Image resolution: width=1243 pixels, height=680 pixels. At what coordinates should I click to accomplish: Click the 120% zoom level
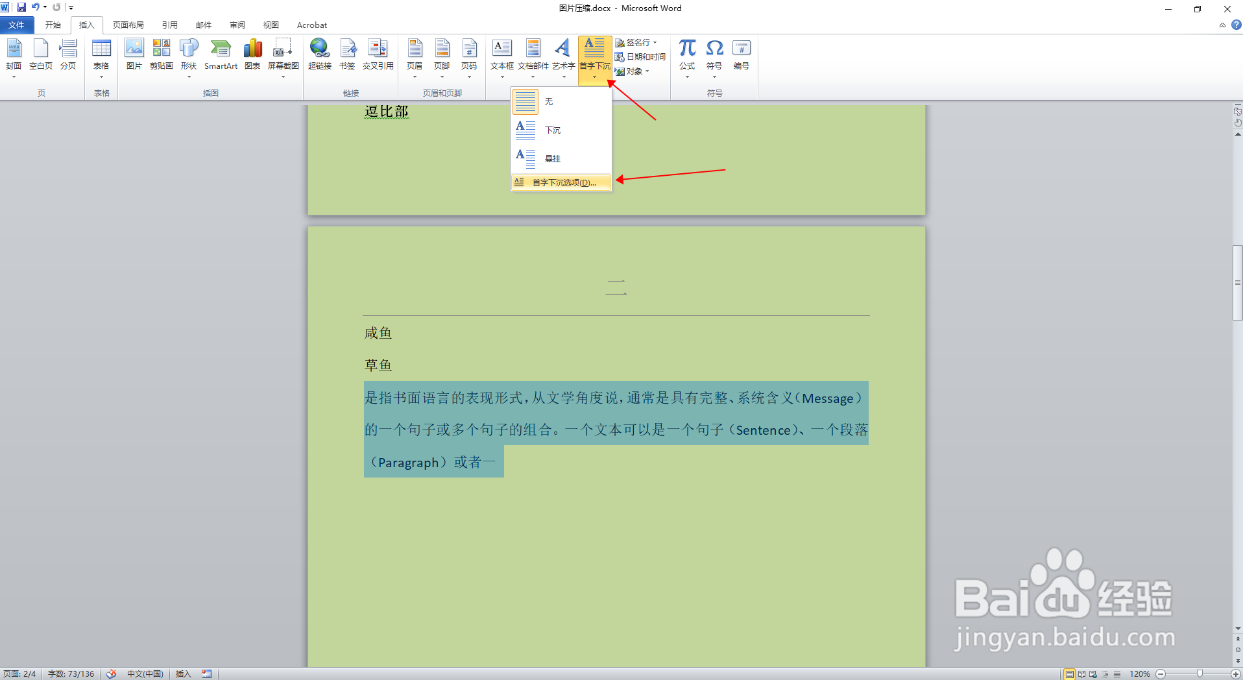1140,674
